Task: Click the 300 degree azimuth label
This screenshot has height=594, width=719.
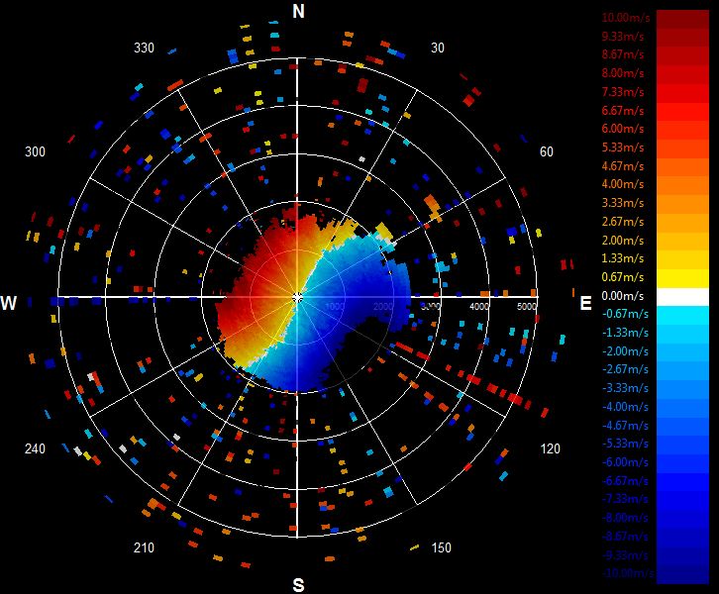Action: point(35,151)
